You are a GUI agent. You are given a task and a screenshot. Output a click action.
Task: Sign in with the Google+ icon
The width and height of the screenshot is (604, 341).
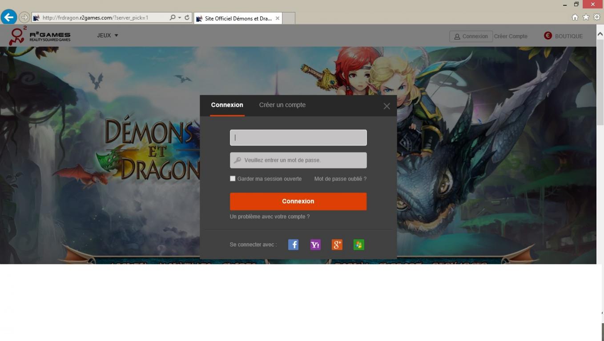337,245
